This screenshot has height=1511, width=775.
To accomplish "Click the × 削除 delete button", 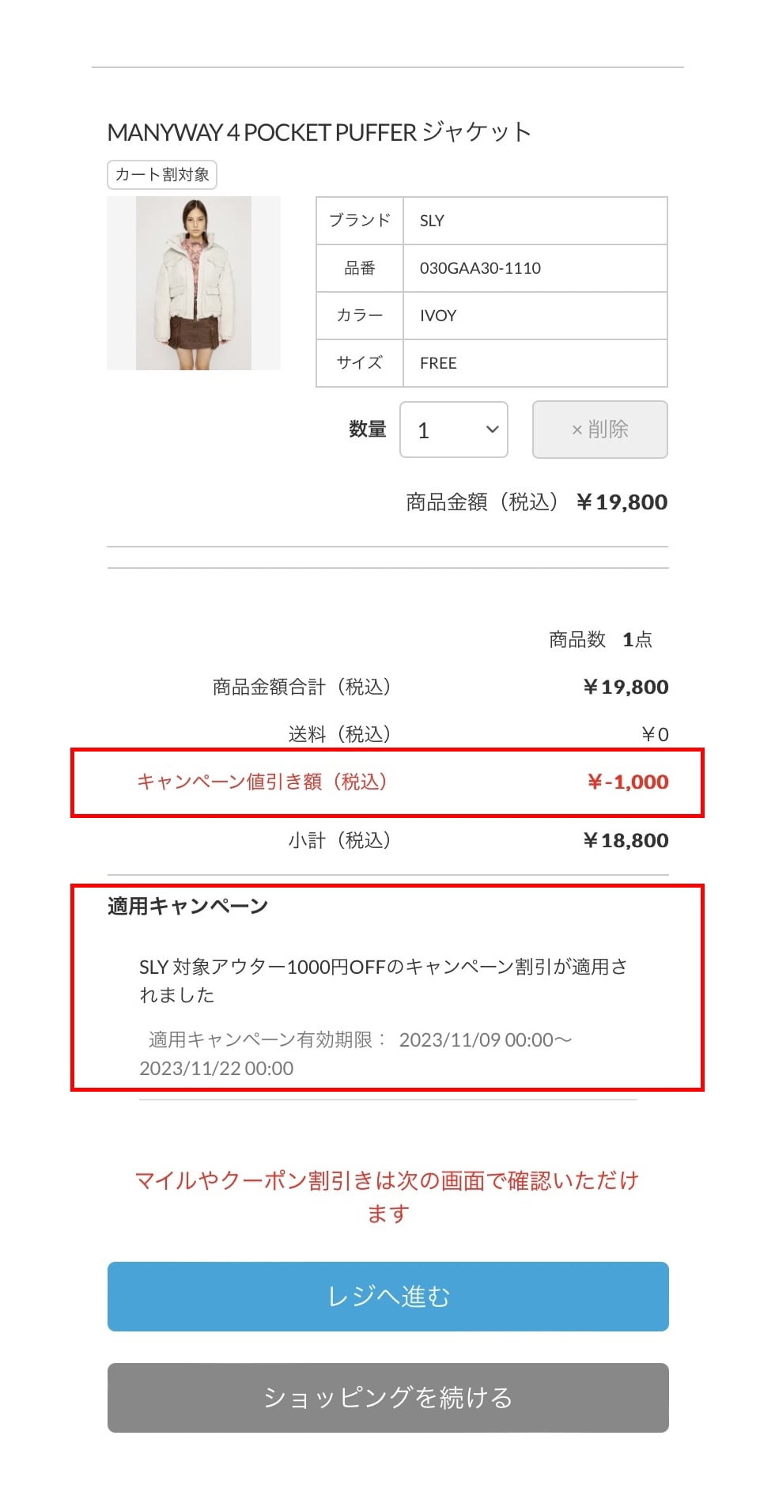I will tap(599, 430).
